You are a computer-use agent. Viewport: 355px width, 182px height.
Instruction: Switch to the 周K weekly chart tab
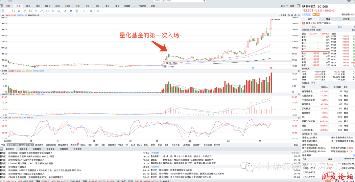[28, 6]
